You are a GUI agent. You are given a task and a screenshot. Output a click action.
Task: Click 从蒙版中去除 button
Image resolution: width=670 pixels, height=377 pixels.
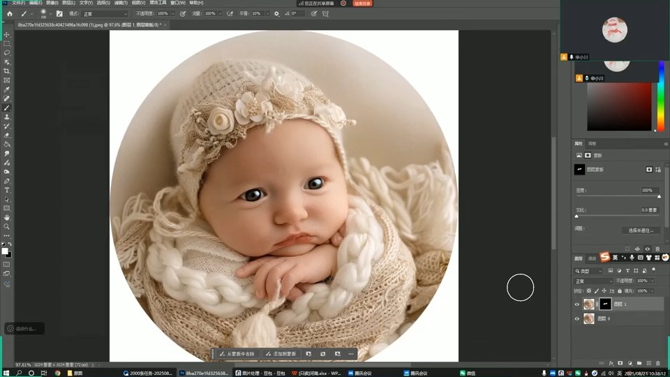pyautogui.click(x=237, y=354)
